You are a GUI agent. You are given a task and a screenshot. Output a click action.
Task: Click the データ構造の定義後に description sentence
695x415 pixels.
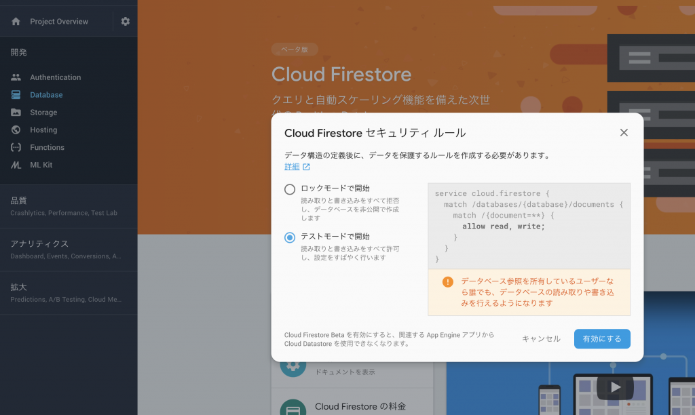click(x=417, y=155)
